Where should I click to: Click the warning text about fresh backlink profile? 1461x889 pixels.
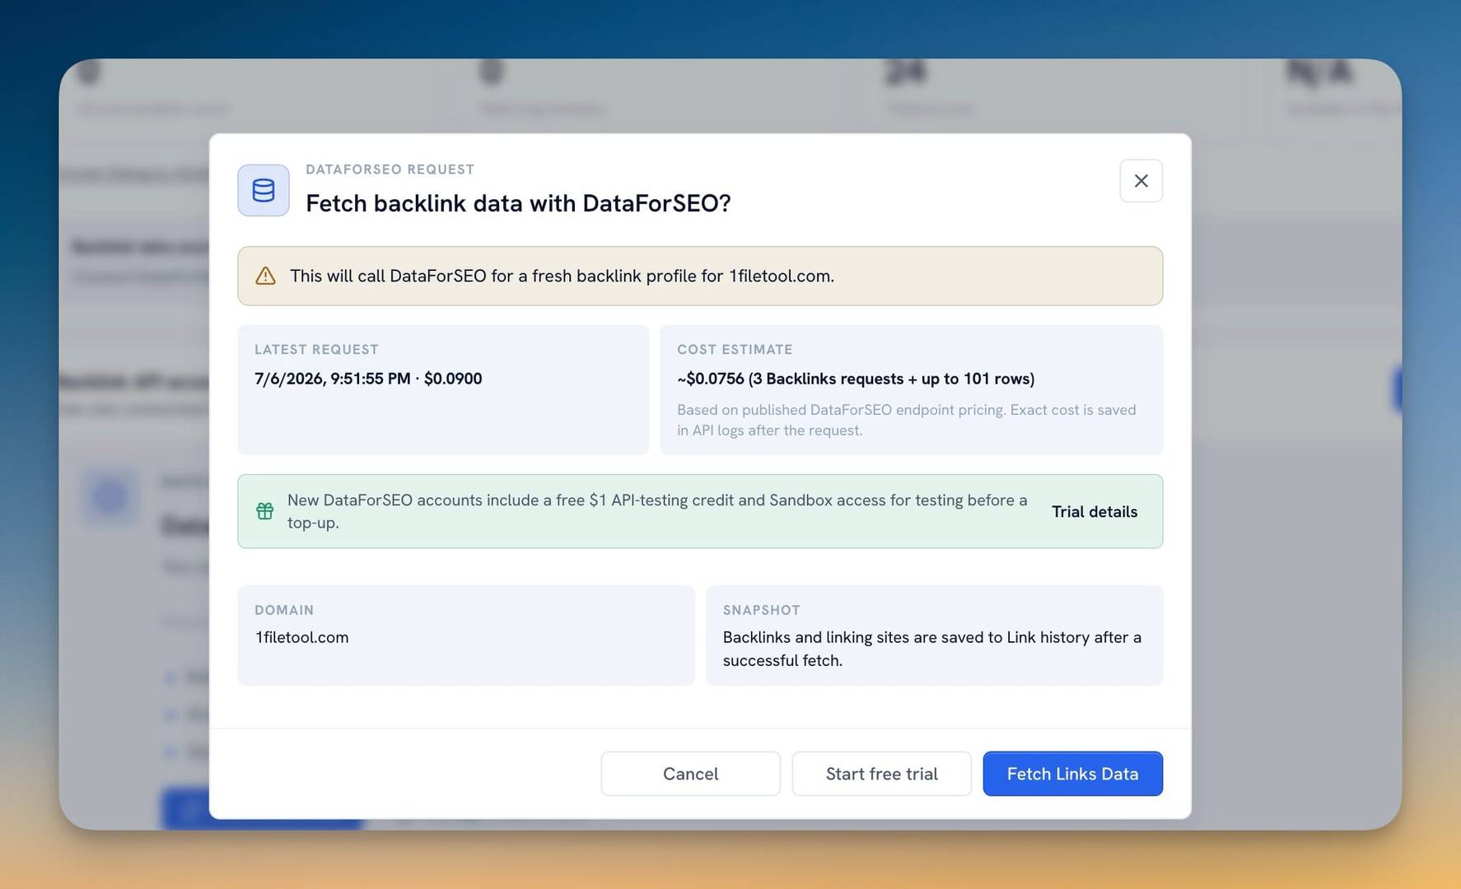point(562,276)
